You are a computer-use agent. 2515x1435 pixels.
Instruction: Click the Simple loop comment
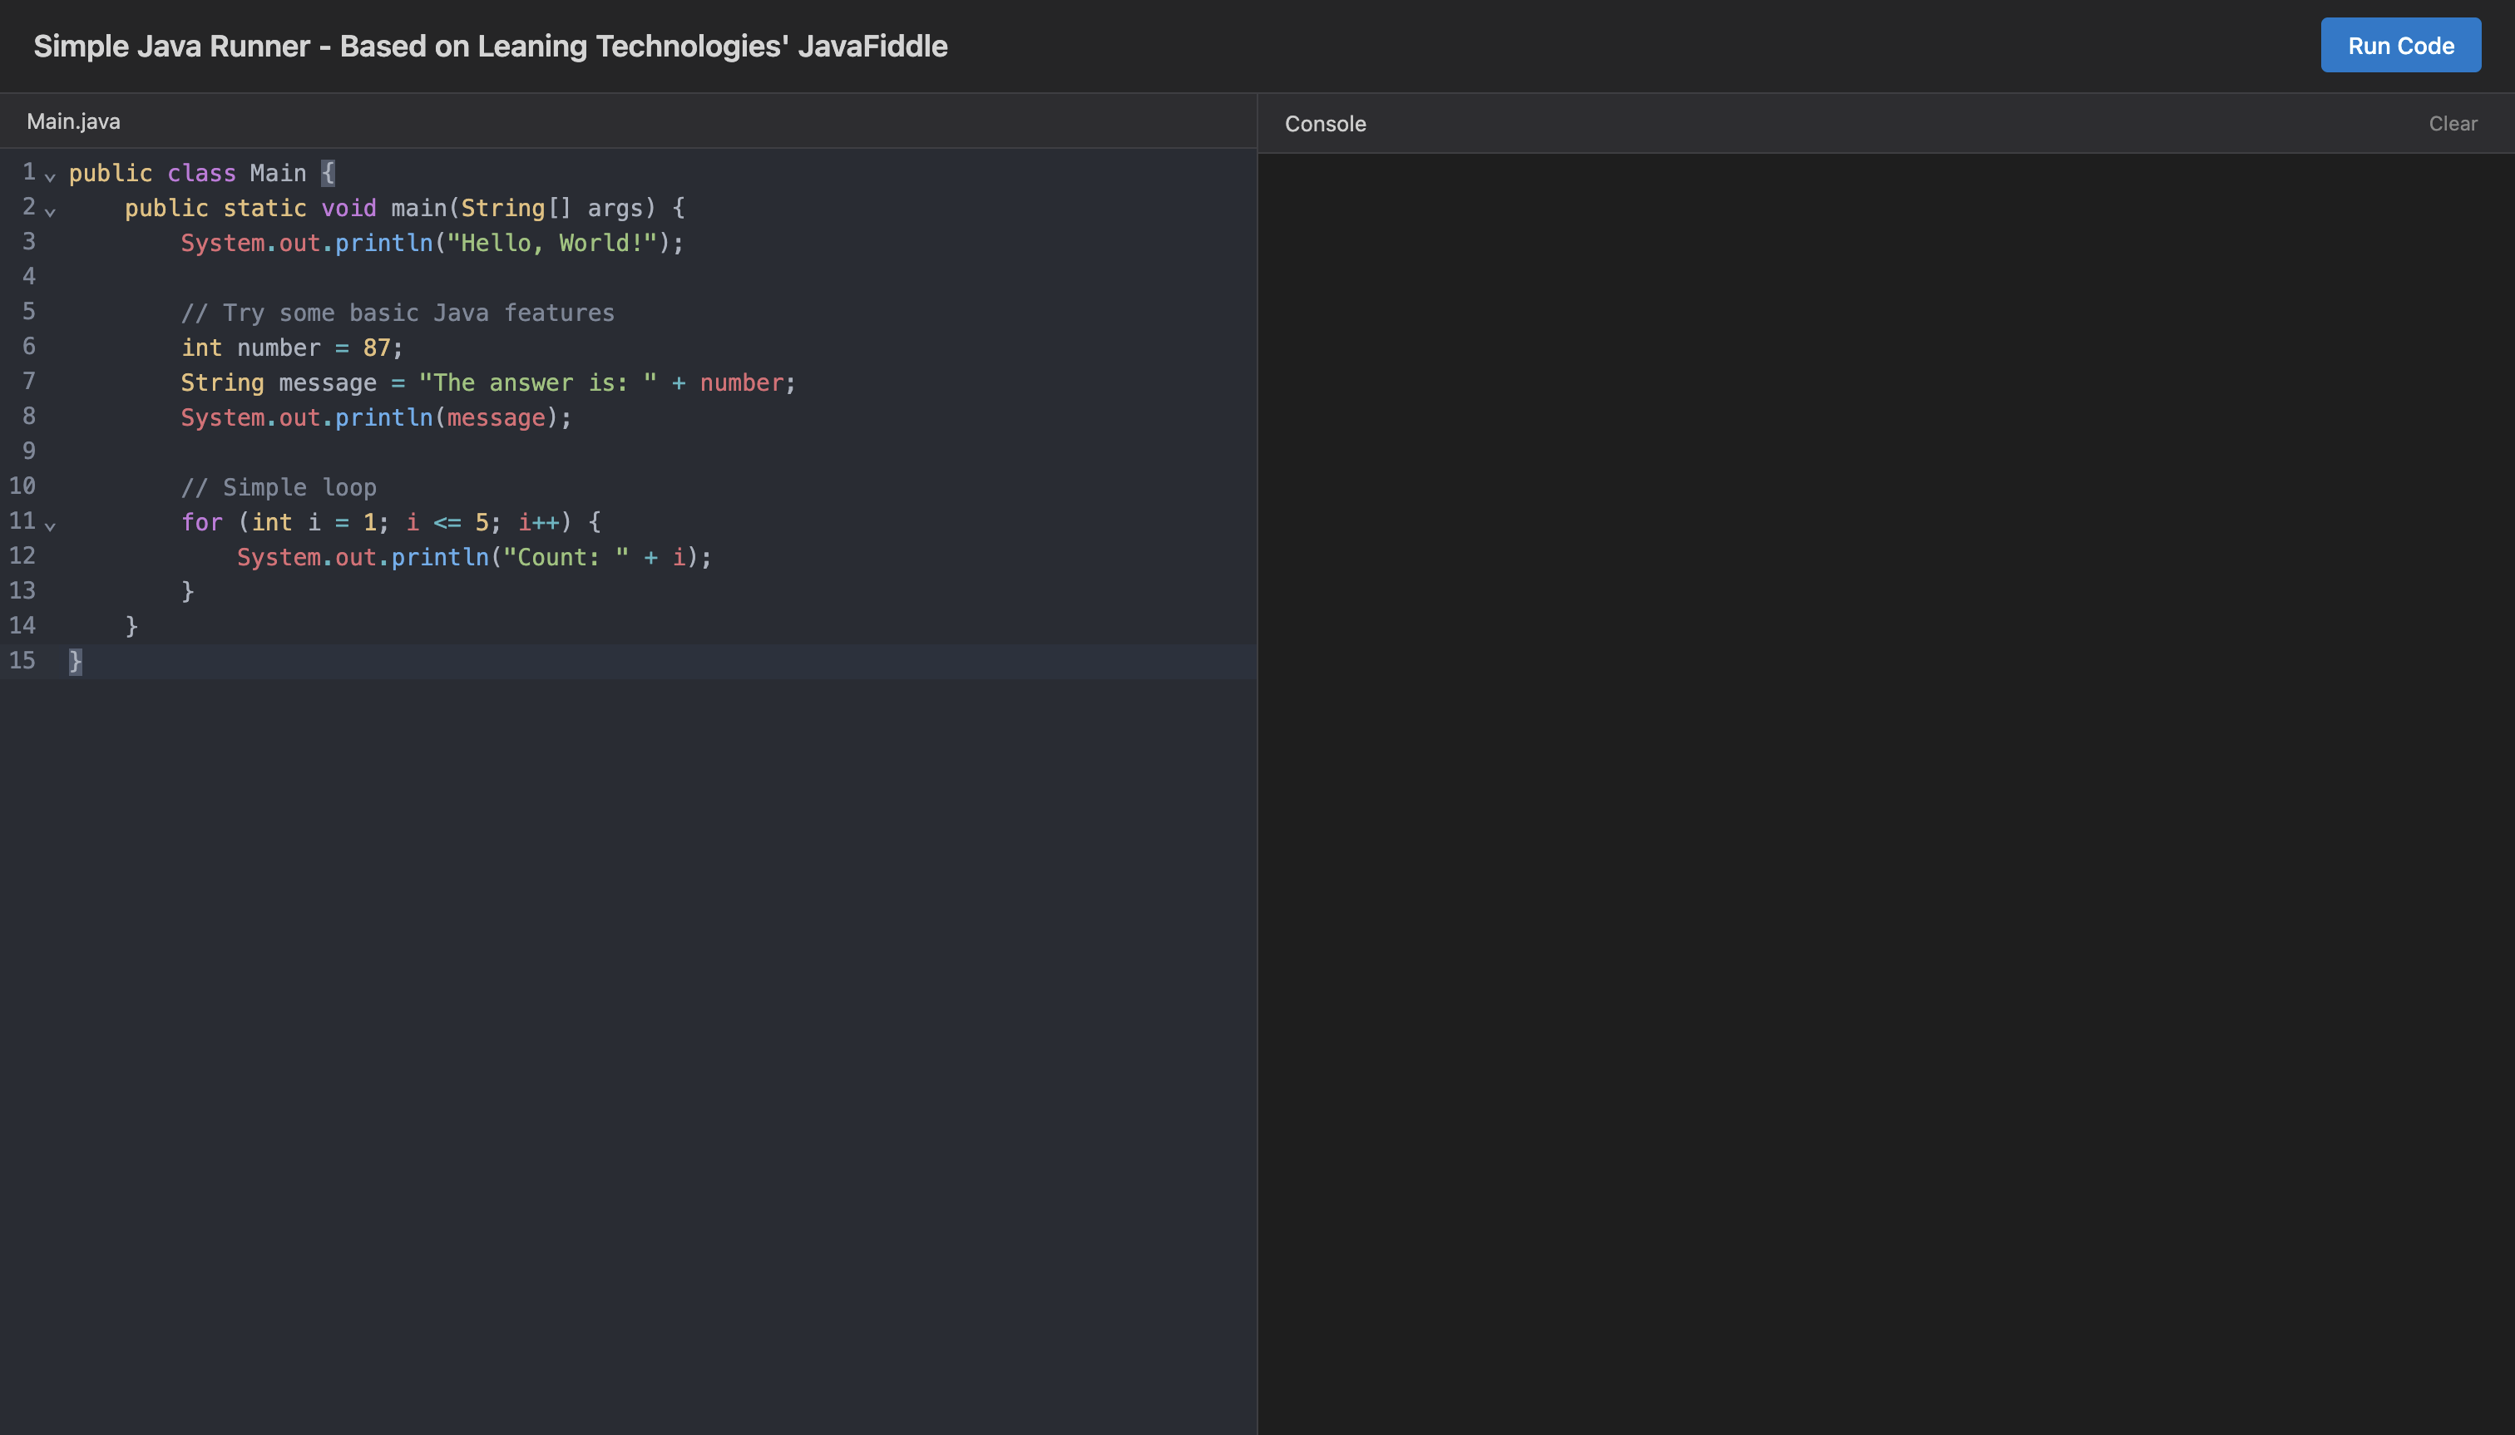click(x=279, y=486)
